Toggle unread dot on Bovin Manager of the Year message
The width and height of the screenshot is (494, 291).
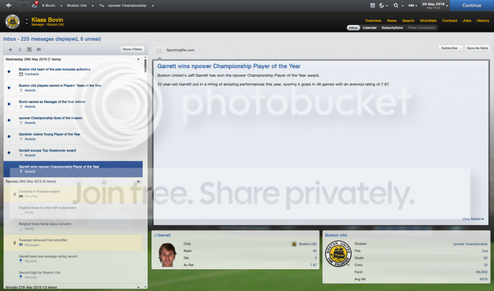pos(9,104)
